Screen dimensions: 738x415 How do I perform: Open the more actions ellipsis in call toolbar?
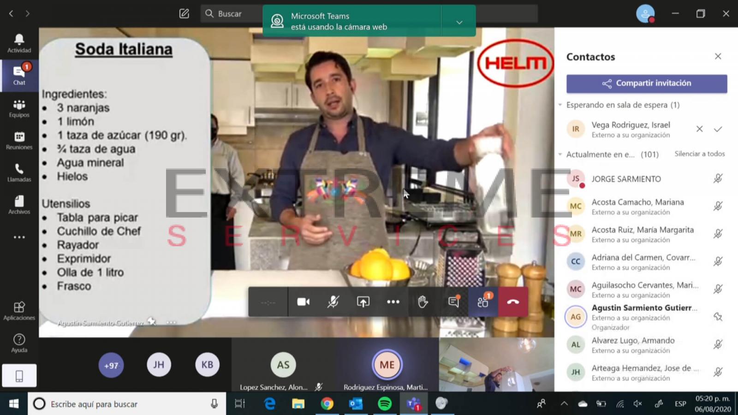(x=393, y=302)
